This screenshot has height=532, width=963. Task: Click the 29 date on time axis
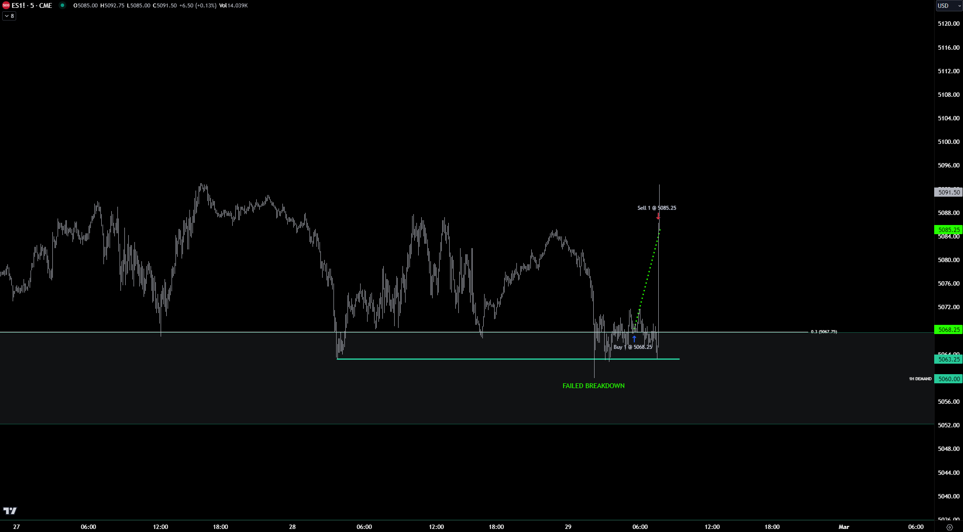click(x=568, y=527)
